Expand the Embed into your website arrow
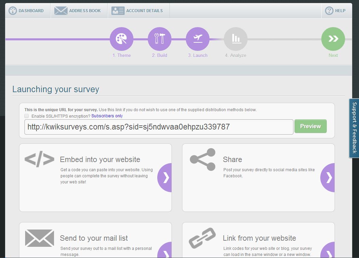 [x=165, y=178]
